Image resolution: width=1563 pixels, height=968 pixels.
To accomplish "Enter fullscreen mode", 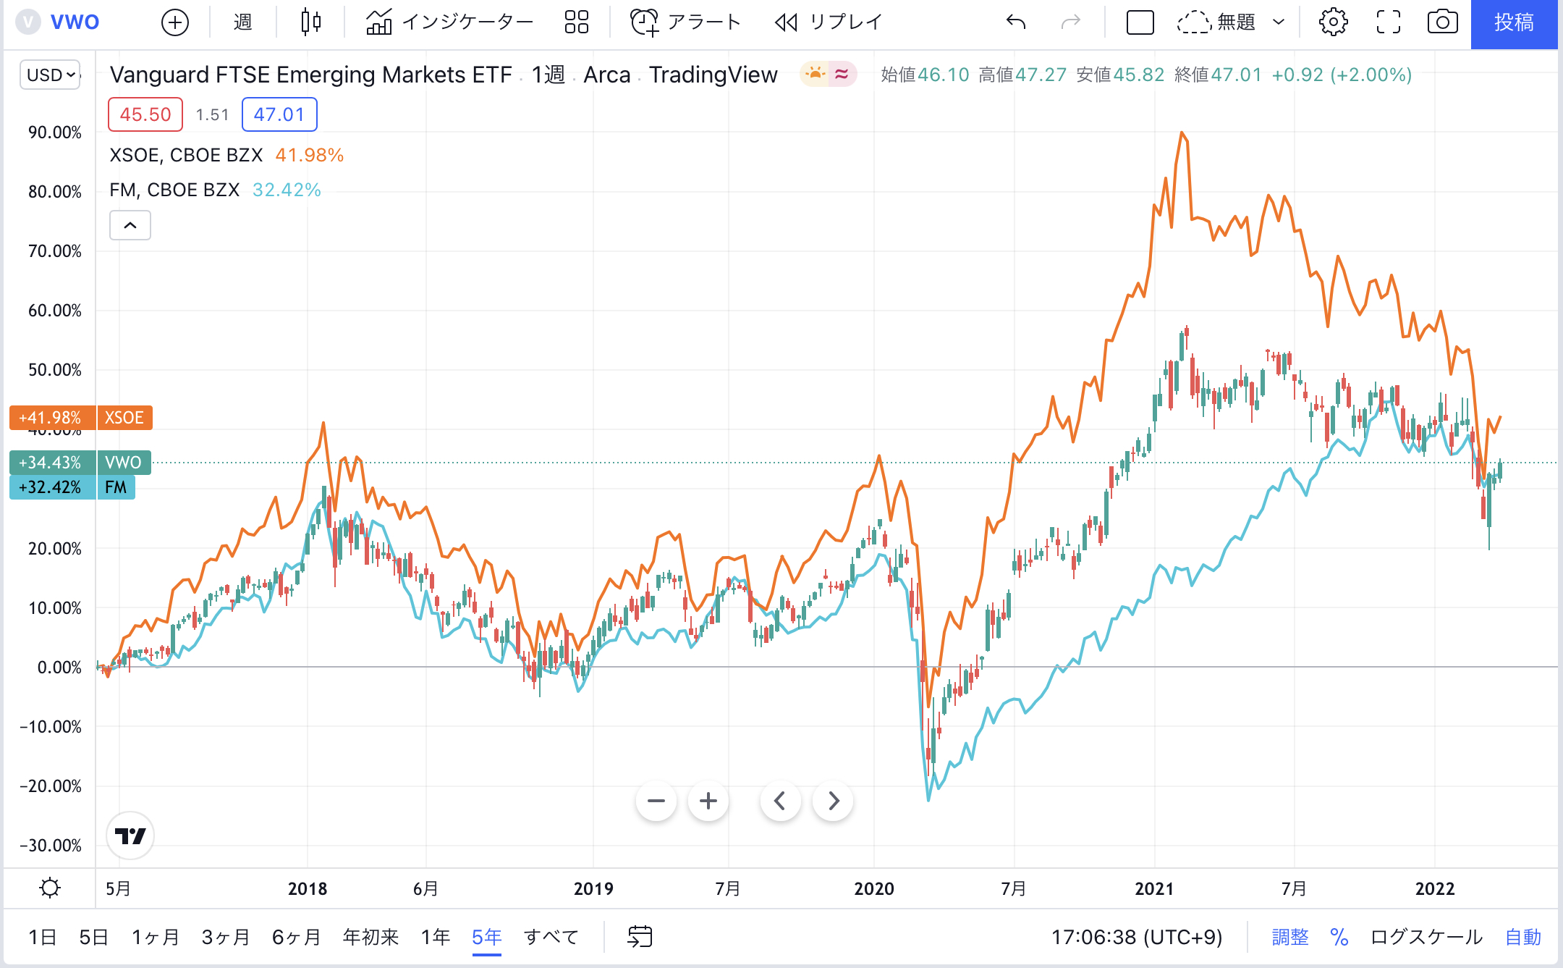I will click(x=1388, y=22).
